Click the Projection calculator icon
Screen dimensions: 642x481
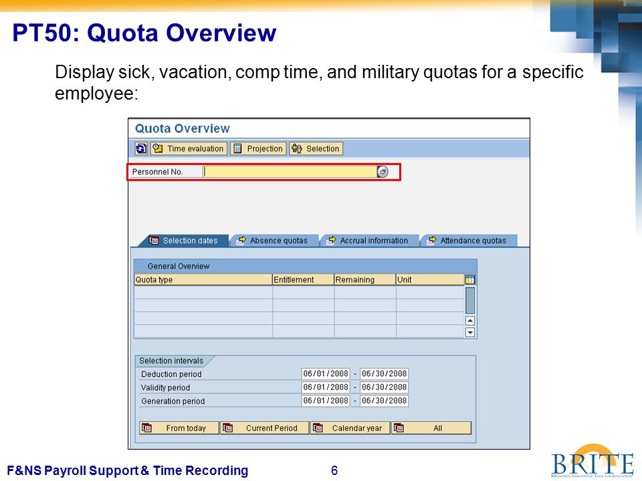coord(237,148)
